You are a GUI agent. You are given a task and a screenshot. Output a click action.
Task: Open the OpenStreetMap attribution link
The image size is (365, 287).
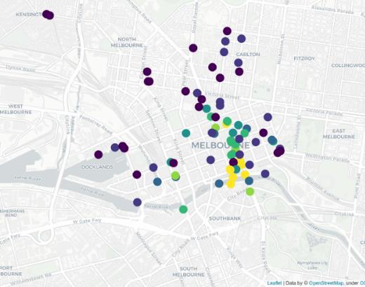tap(326, 283)
